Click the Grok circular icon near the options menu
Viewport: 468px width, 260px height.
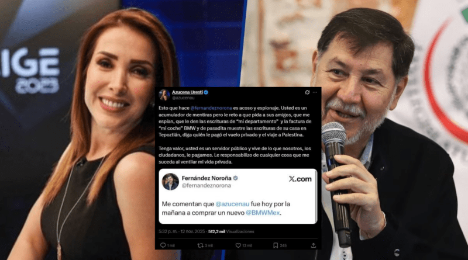[307, 92]
